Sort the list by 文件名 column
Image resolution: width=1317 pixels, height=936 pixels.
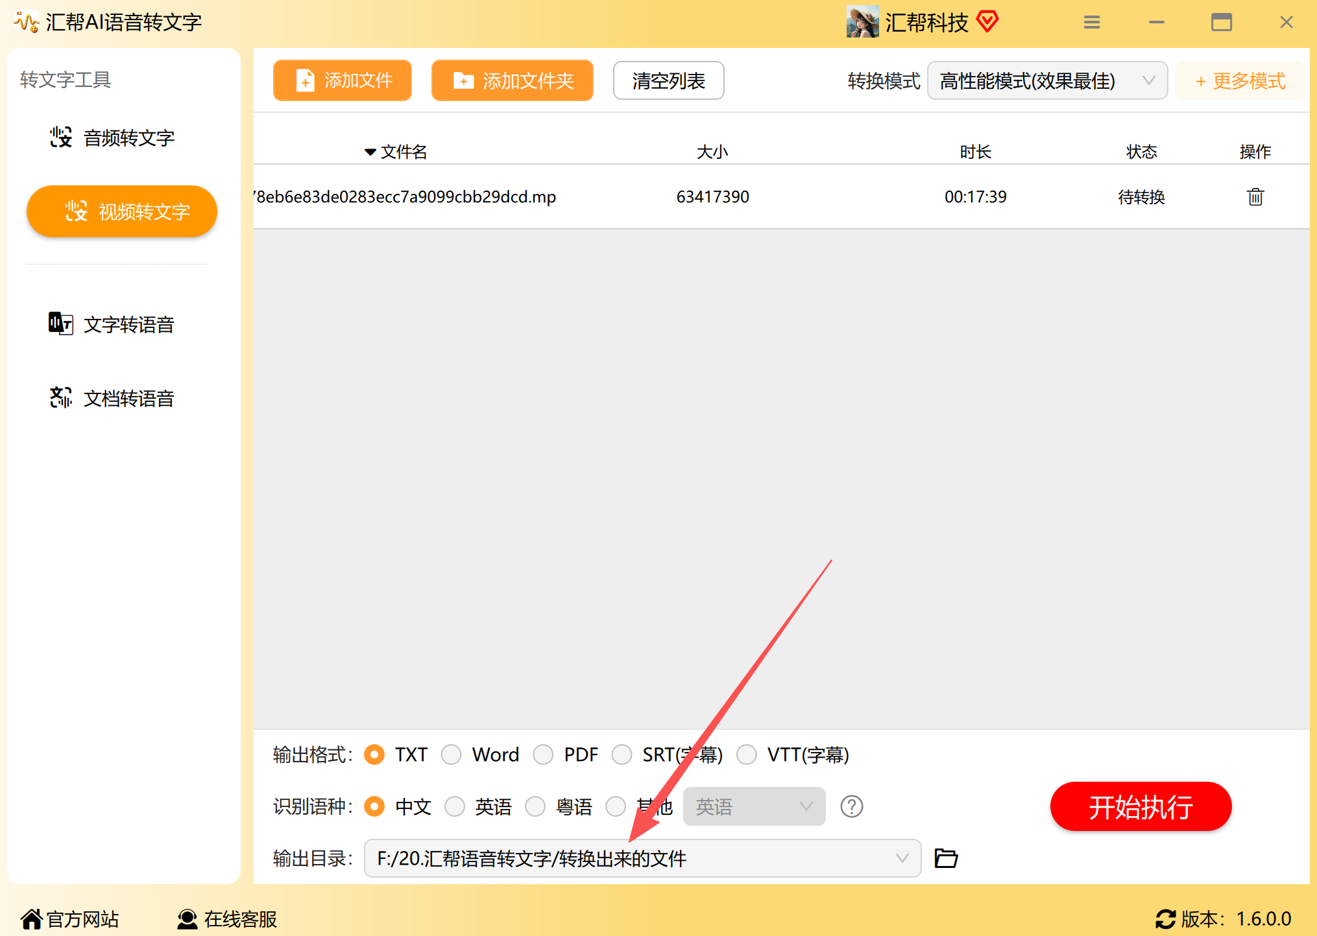(396, 152)
